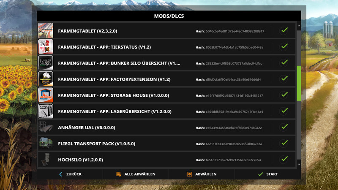Toggle the Anhänger UAL checkmark
Viewport: 338px width, 190px height.
(x=284, y=127)
